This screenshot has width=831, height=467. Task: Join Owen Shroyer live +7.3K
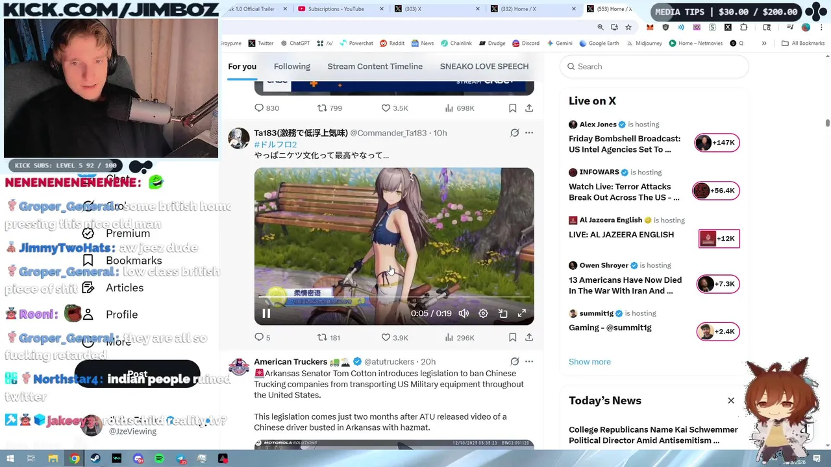[x=718, y=284]
